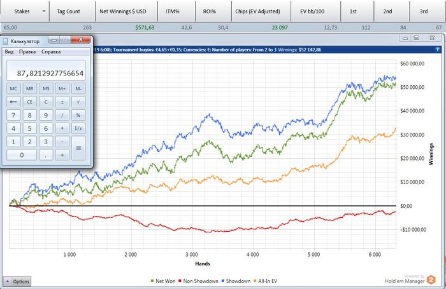446x289 pixels.
Task: Click the plus button in Calculator
Action: (62, 155)
